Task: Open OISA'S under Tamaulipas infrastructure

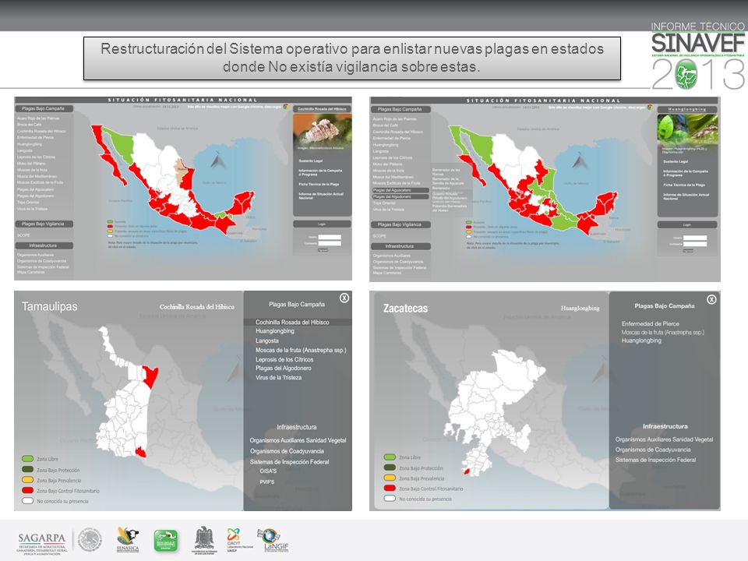Action: pos(268,471)
